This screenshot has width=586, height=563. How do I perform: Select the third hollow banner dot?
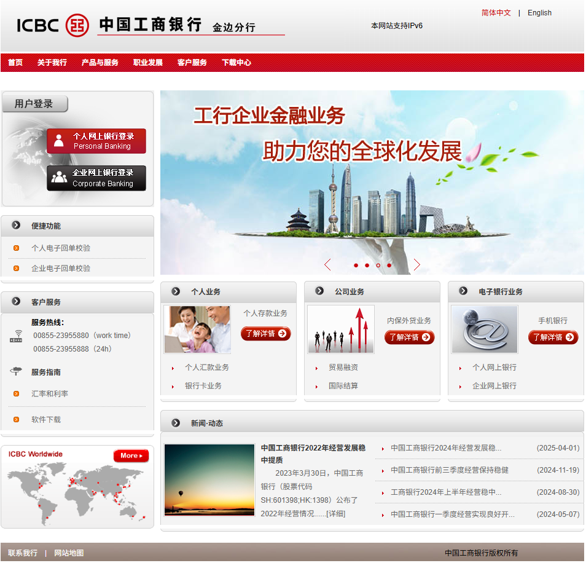click(x=378, y=266)
